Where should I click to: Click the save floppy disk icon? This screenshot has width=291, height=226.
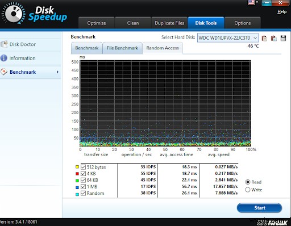tap(283, 38)
